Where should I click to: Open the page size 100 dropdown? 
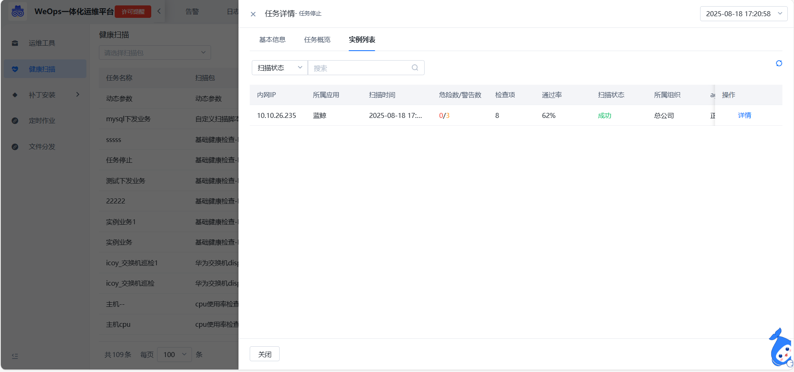175,355
